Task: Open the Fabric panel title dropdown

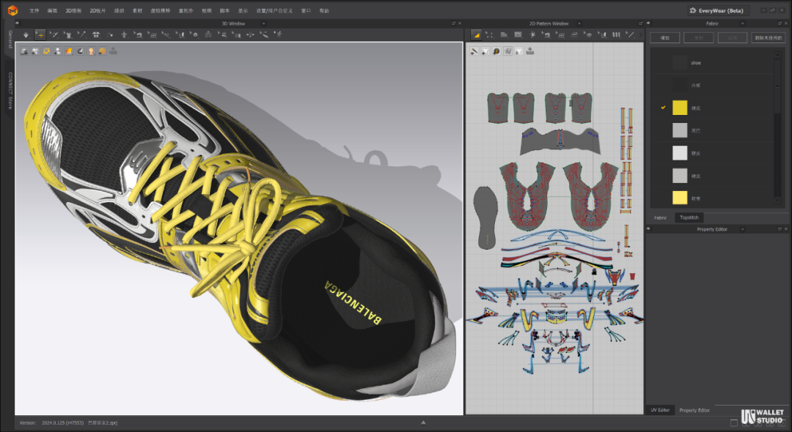Action: (742, 23)
